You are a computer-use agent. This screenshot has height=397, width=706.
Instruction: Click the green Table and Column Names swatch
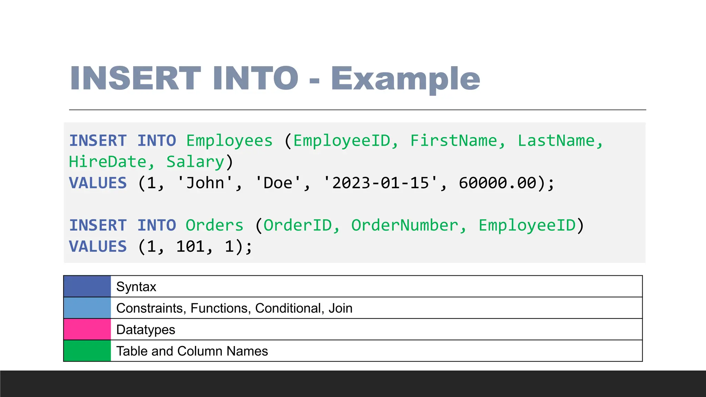(87, 350)
